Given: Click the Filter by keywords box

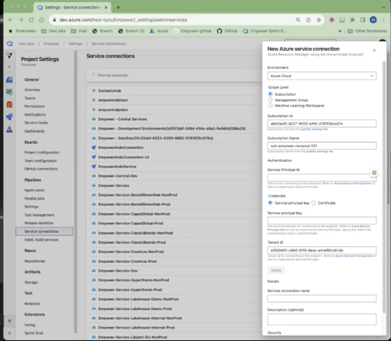Looking at the screenshot, I should [x=174, y=75].
